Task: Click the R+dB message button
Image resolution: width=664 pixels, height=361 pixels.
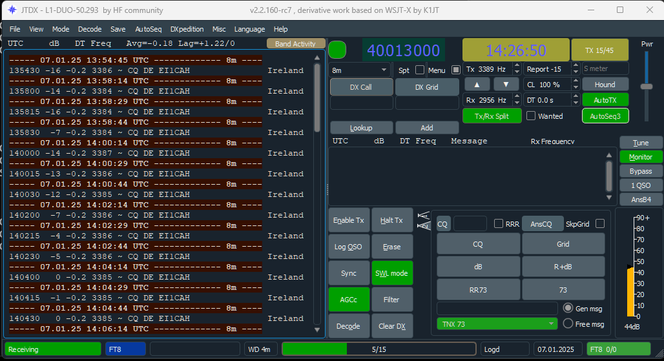Action: [x=563, y=267]
